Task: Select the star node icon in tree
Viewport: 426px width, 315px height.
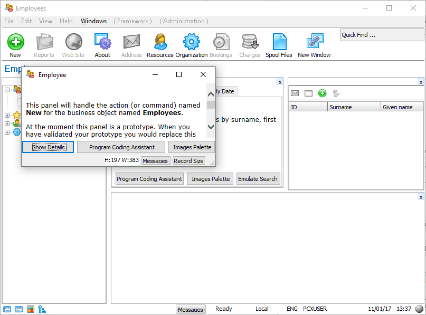Action: 17,115
